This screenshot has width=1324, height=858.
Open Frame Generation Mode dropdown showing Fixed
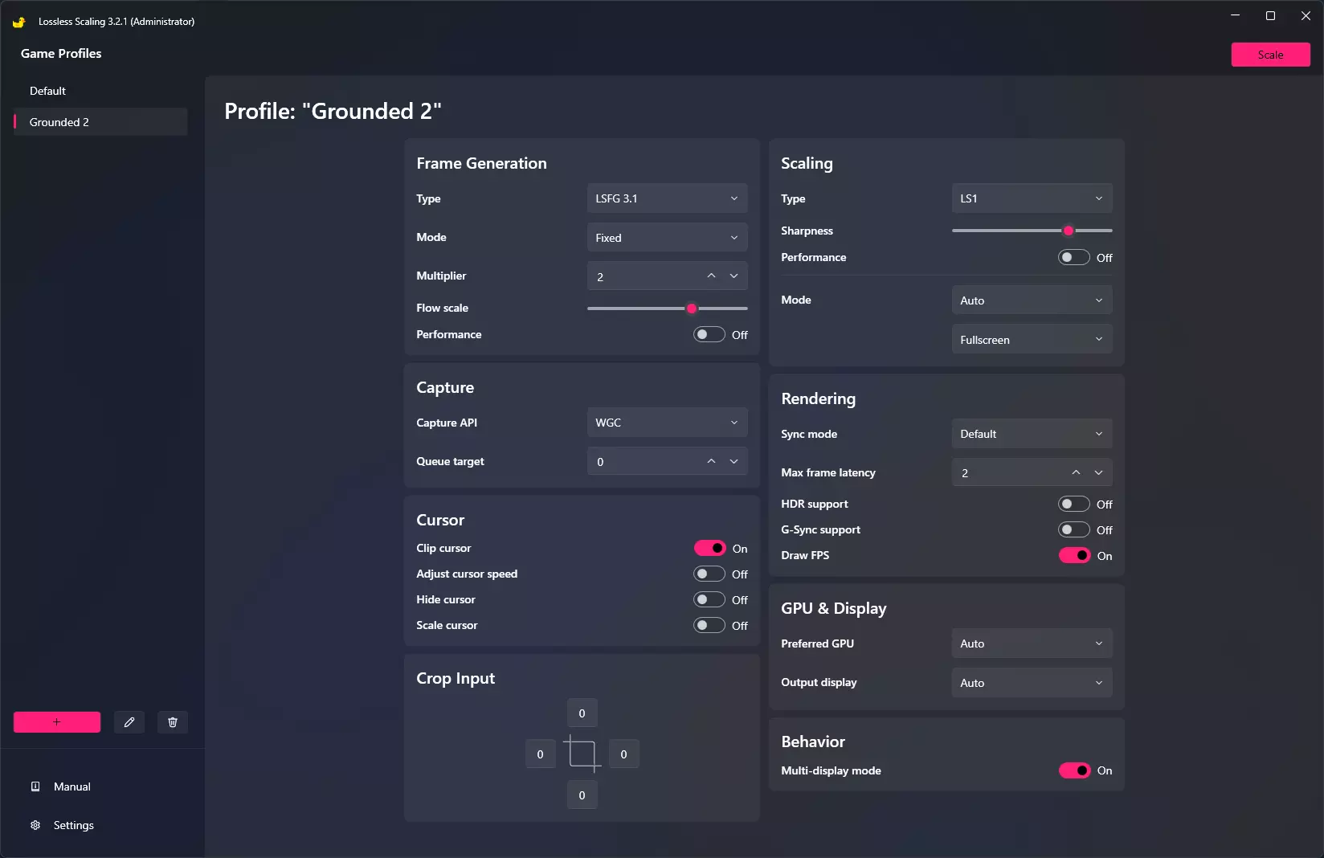667,238
